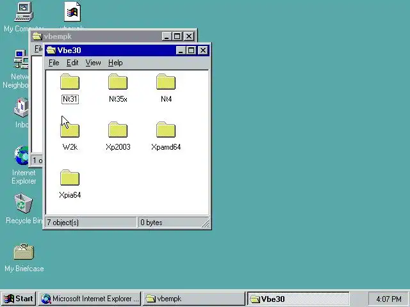This screenshot has width=410, height=307.
Task: Open the File menu in vbempk window
Action: 38,49
